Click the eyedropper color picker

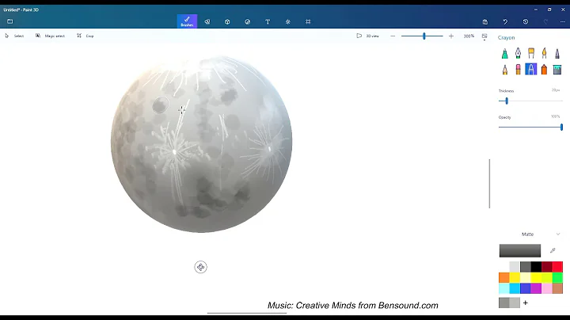pos(553,250)
